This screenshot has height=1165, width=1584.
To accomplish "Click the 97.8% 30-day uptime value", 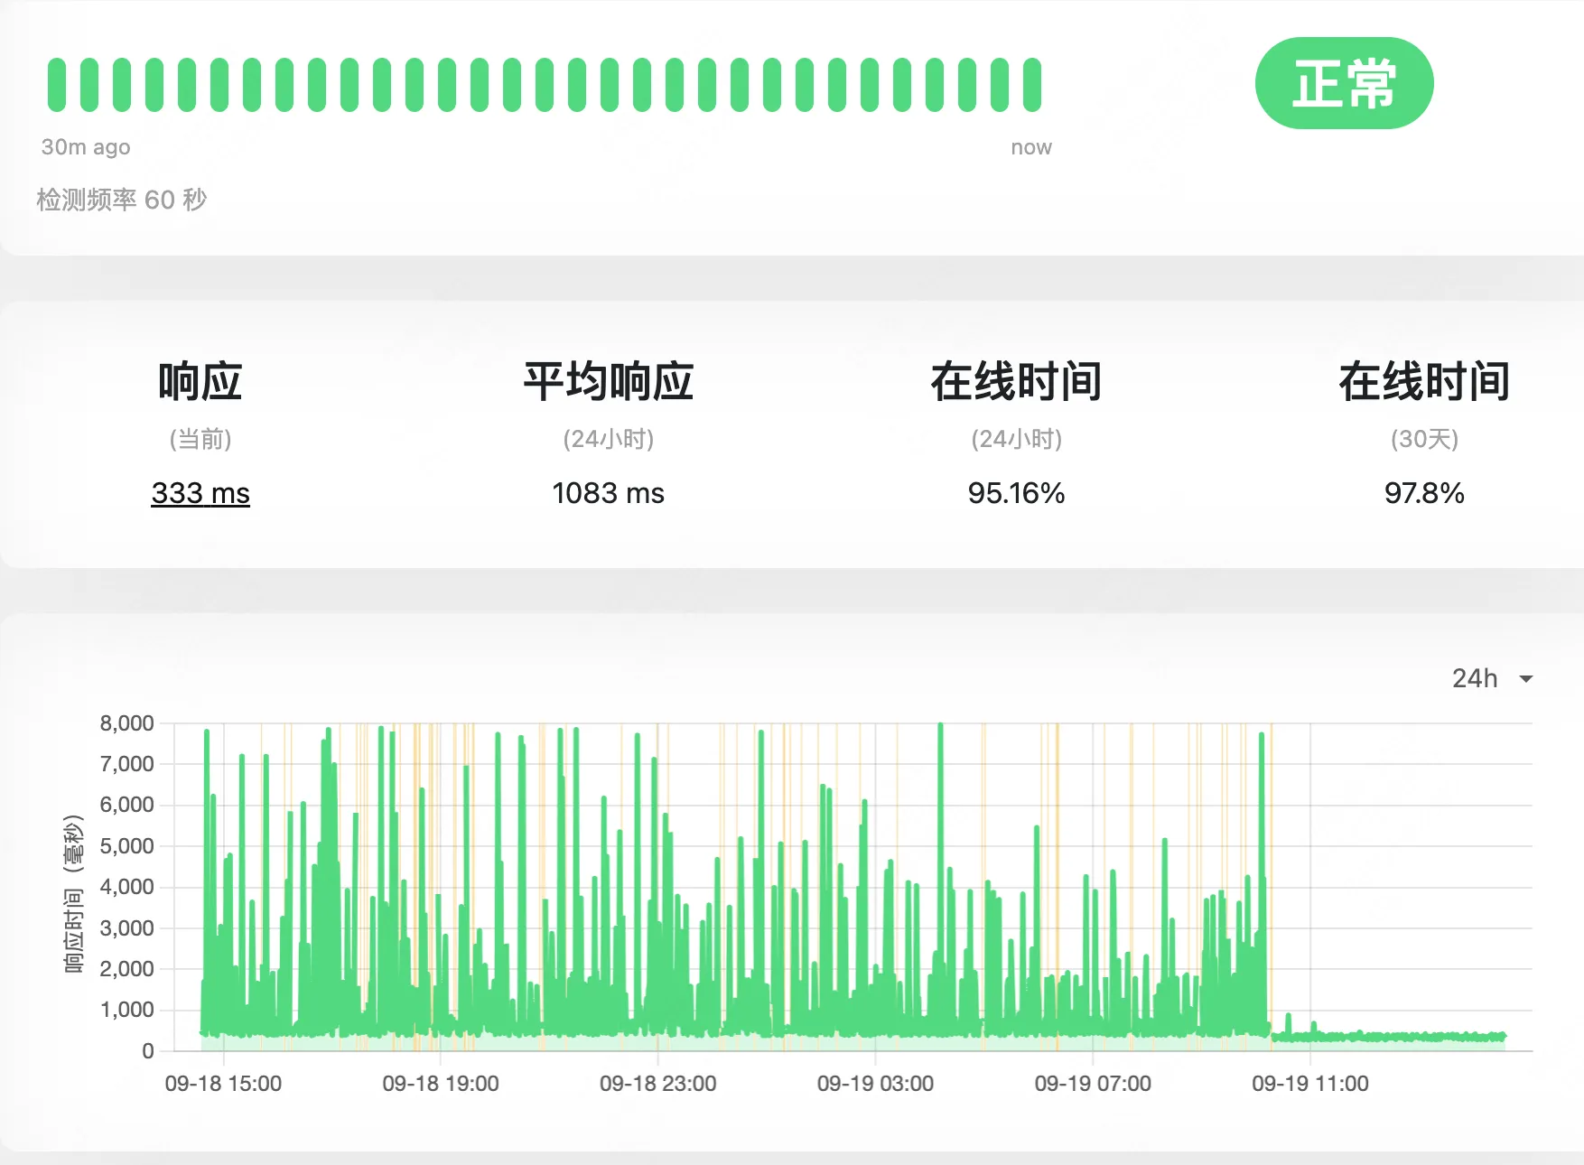I will (x=1424, y=493).
